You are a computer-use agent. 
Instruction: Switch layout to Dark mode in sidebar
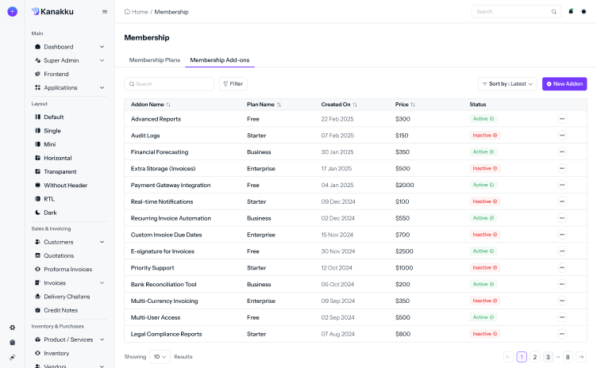(51, 213)
